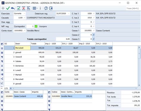
Task: Sort by the GG column header
Action: [x=9, y=44]
